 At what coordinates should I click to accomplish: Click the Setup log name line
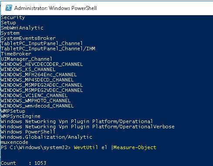[x=8, y=23]
